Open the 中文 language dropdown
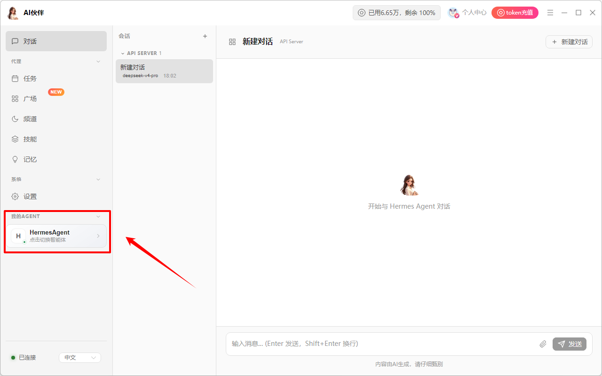This screenshot has height=376, width=602. tap(80, 358)
